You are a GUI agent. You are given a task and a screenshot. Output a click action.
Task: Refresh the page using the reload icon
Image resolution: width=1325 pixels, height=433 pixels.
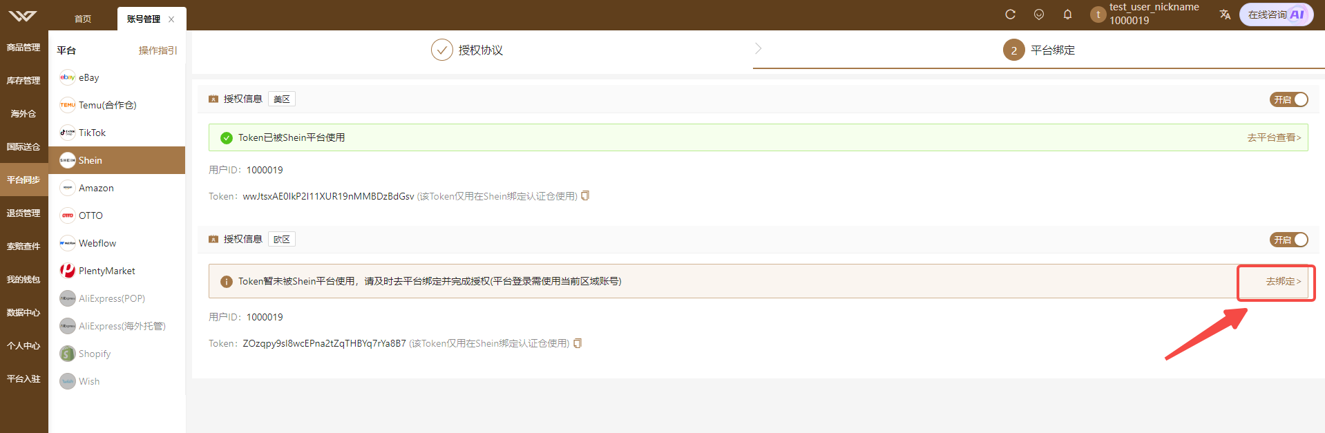pyautogui.click(x=1010, y=15)
